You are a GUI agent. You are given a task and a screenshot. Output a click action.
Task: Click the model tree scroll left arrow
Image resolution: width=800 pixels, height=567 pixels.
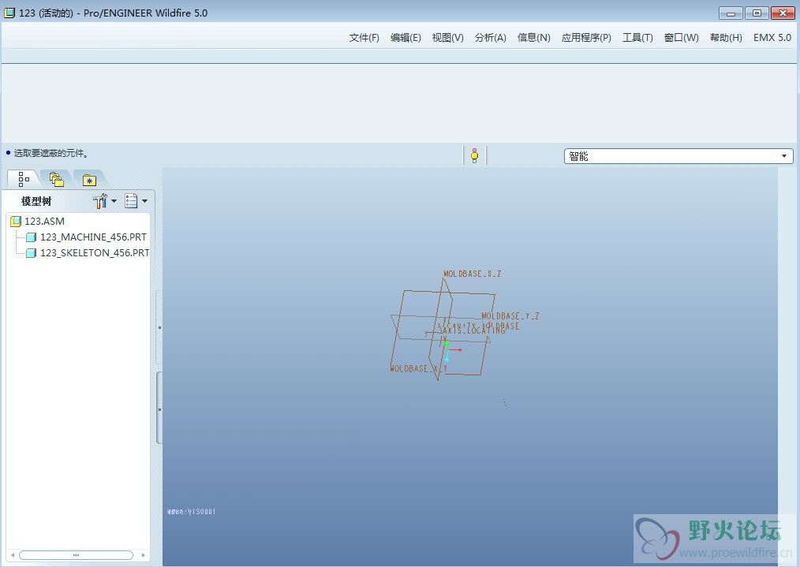(x=13, y=554)
